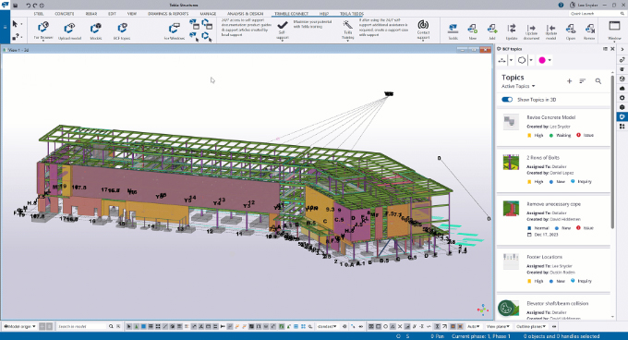Click the Save icon in title bar

coord(15,6)
